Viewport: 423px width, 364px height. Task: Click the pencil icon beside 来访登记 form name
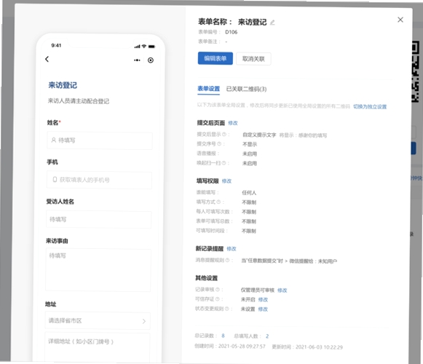coord(272,23)
